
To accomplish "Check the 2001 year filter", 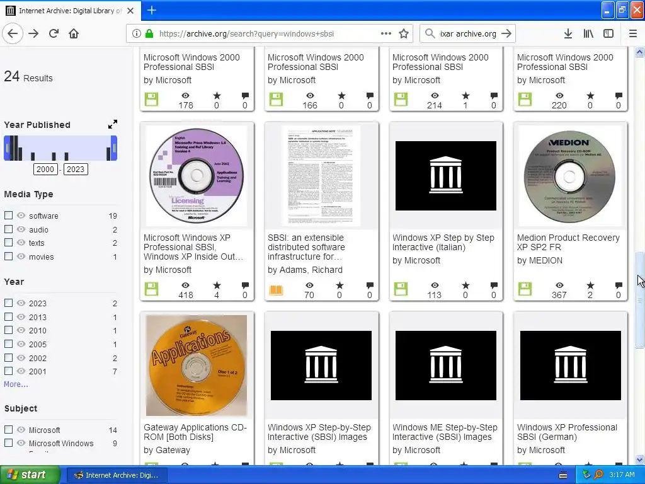I will coord(8,371).
